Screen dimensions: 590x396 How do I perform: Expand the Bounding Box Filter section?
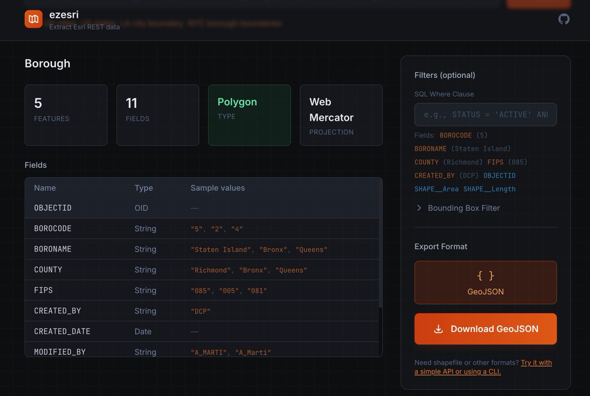458,208
